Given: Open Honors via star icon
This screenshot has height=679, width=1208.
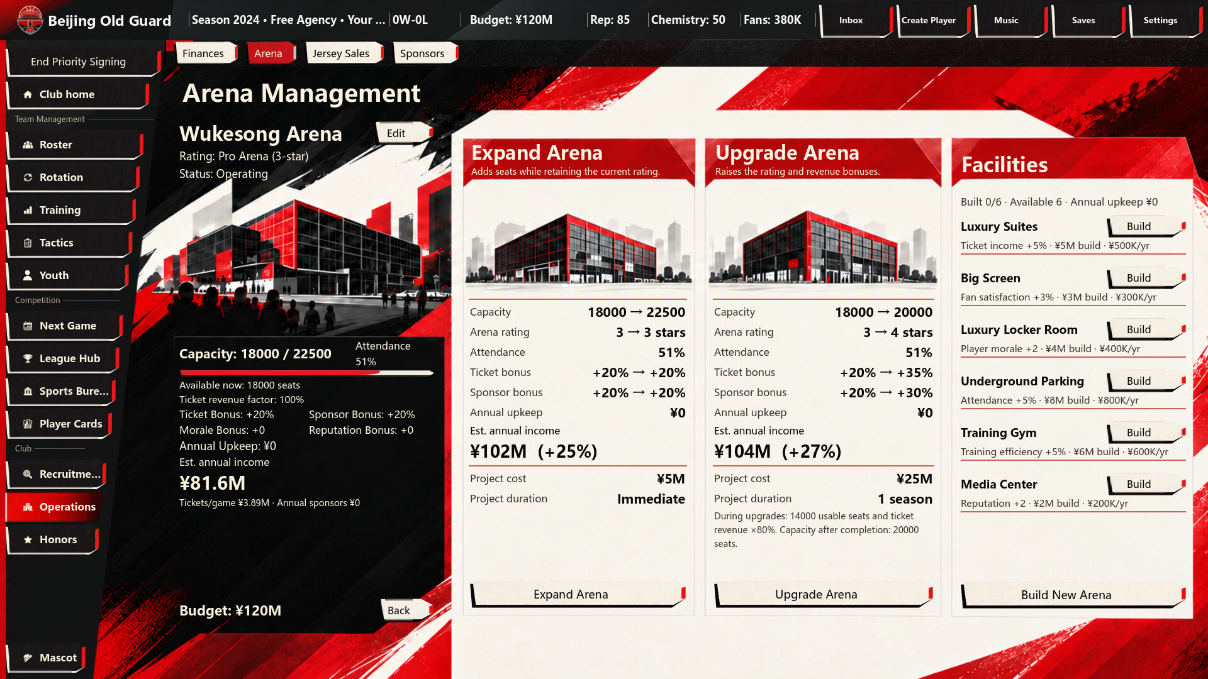Looking at the screenshot, I should click(x=28, y=539).
